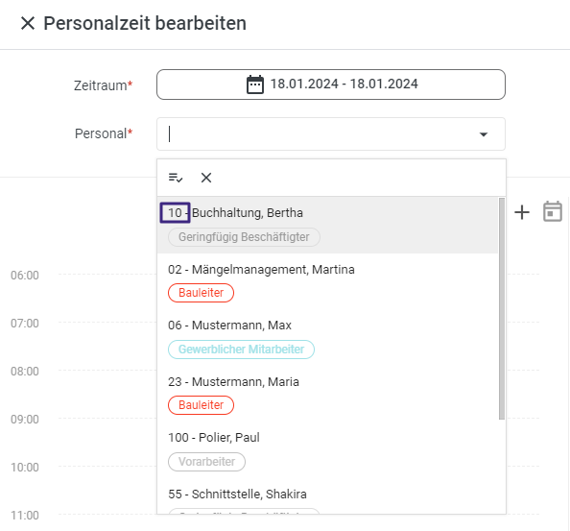Select 02 - Mängelmanagement, Martina

click(327, 281)
